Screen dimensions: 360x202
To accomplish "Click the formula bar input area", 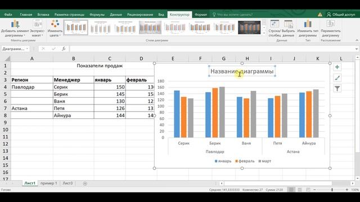I will point(213,49).
